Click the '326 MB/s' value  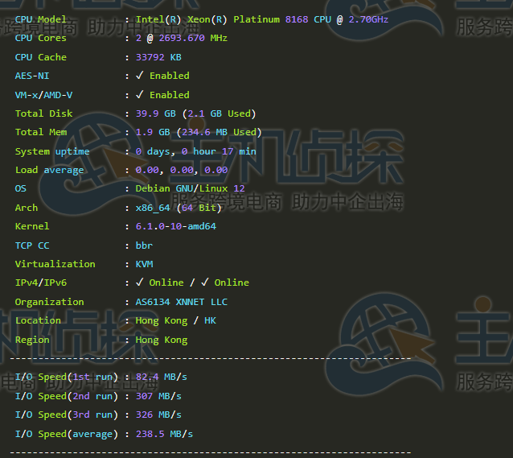[x=158, y=415]
